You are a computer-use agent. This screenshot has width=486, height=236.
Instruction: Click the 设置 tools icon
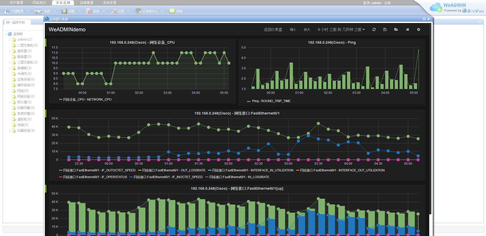[x=114, y=11]
